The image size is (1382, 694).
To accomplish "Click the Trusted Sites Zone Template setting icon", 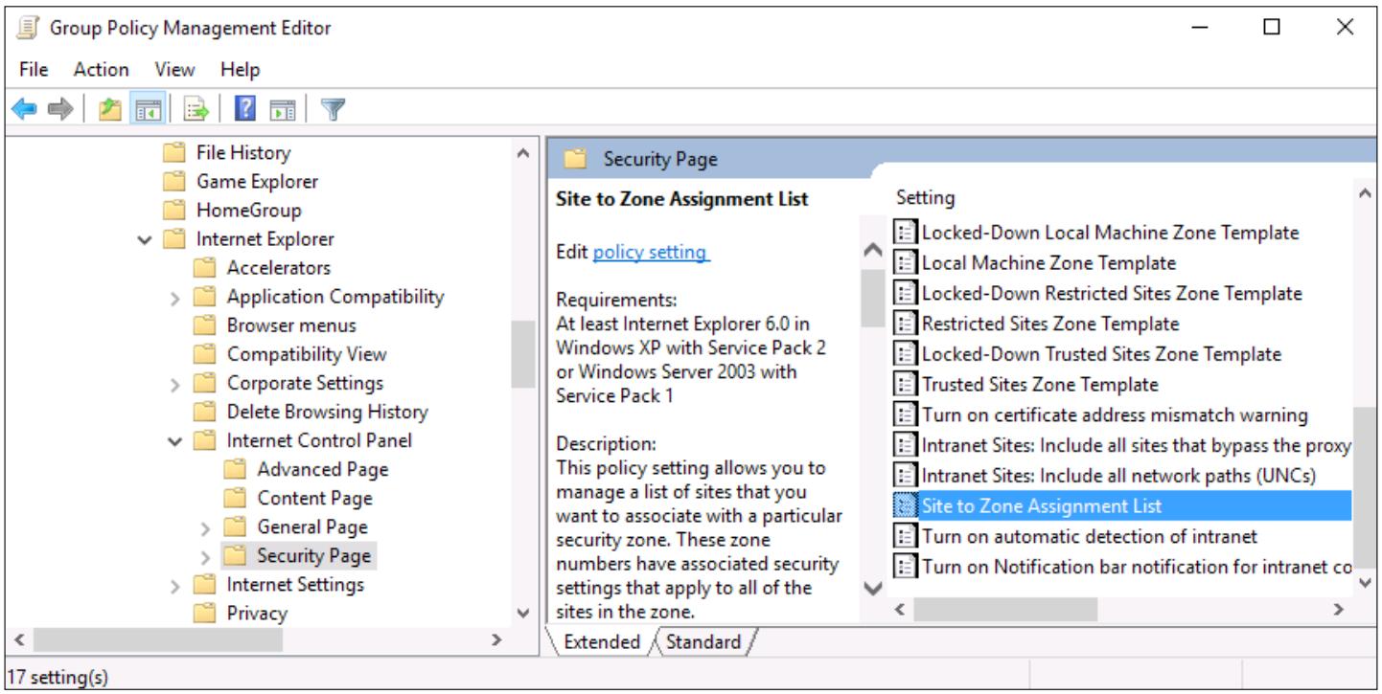I will (905, 384).
